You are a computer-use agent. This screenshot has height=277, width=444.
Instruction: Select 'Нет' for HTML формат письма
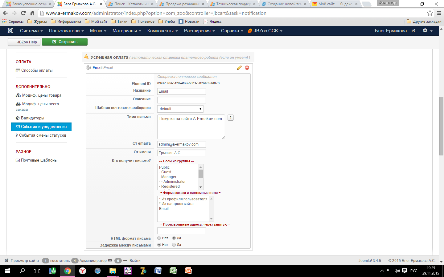[x=159, y=238]
